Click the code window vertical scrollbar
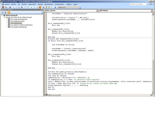Viewport: 155px width, 119px height. (153, 52)
